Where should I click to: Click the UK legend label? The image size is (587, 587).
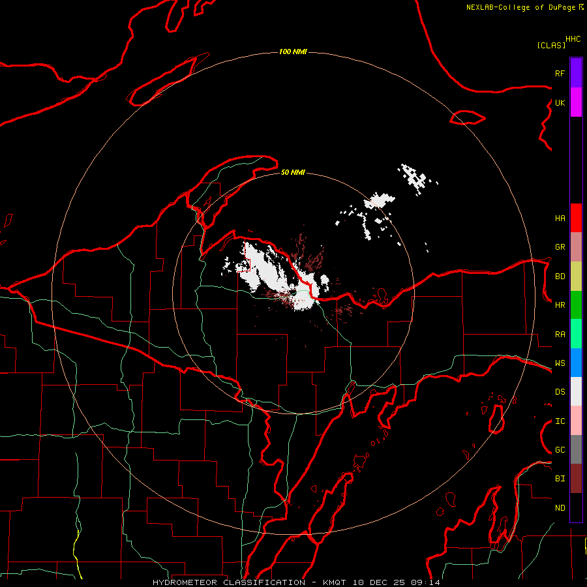(560, 102)
